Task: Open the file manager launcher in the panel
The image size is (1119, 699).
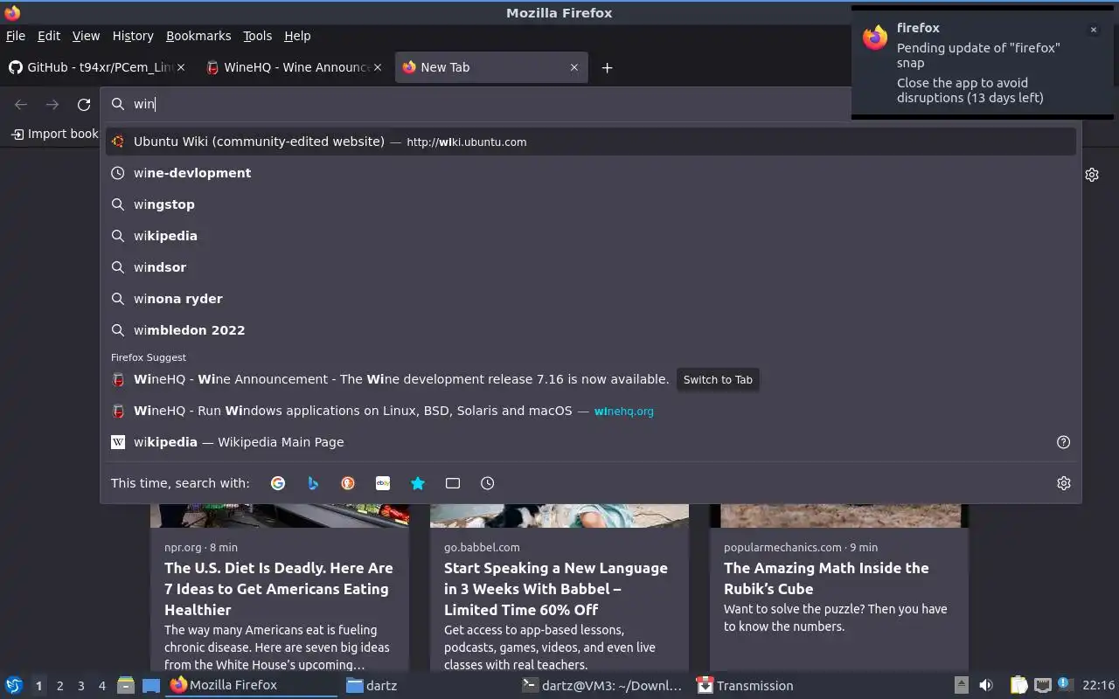Action: [125, 685]
